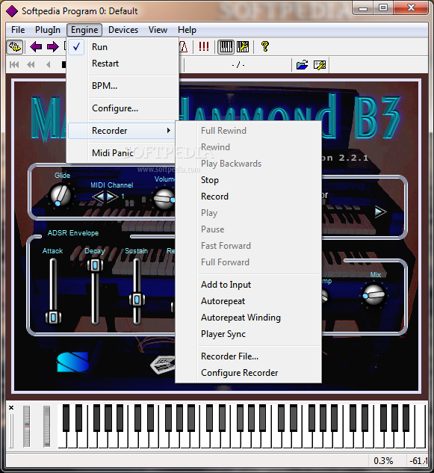Click the grayed-out Pause entry

coord(249,229)
